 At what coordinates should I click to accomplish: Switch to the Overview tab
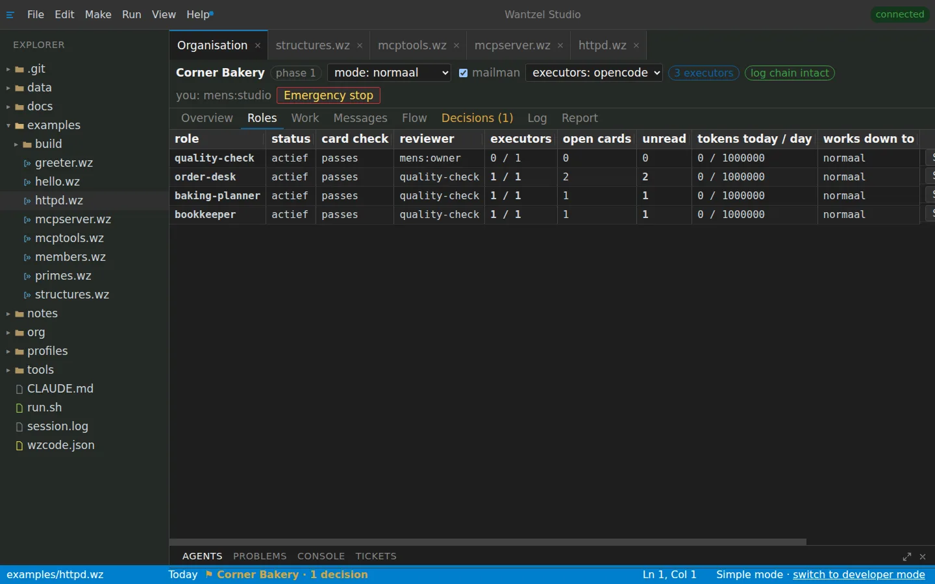(207, 118)
